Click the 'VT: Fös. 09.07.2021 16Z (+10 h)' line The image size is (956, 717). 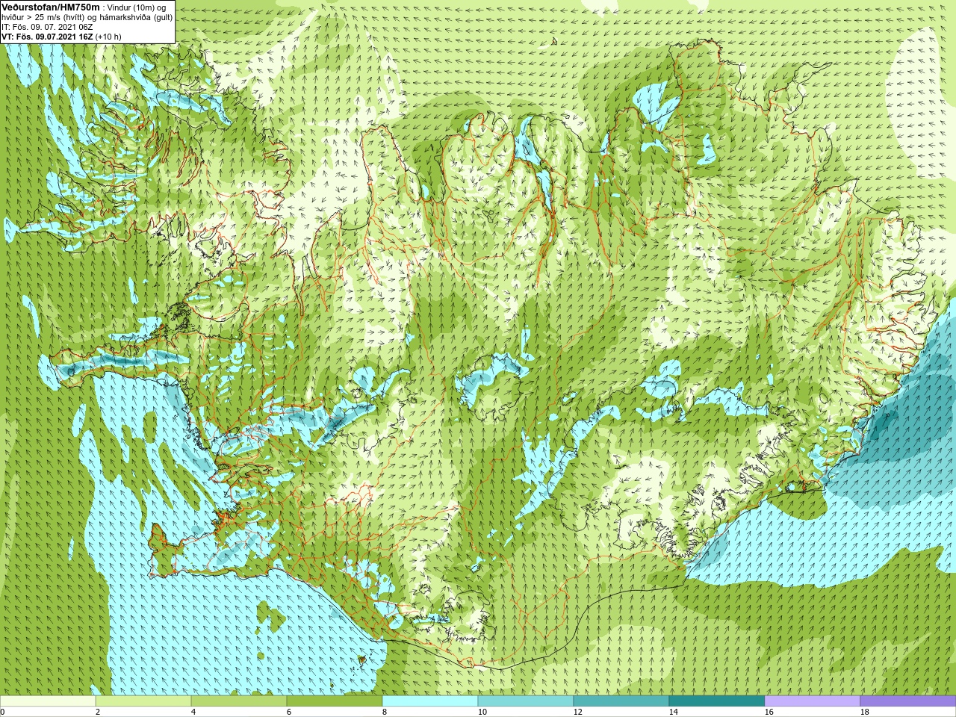click(x=61, y=37)
